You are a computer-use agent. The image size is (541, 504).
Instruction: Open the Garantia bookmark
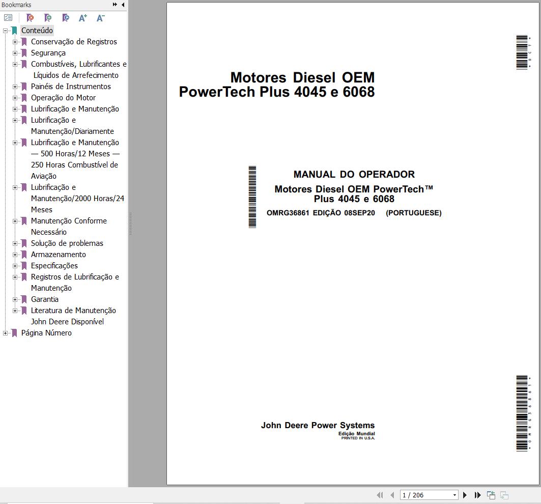tap(44, 299)
